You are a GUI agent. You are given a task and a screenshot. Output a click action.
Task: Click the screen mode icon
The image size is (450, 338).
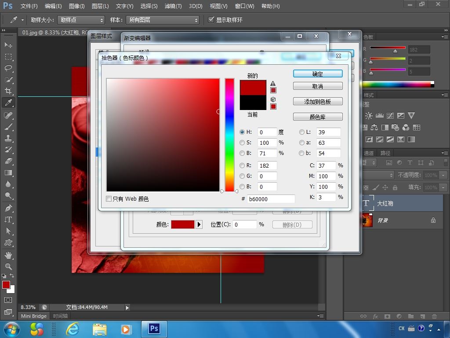pyautogui.click(x=8, y=312)
